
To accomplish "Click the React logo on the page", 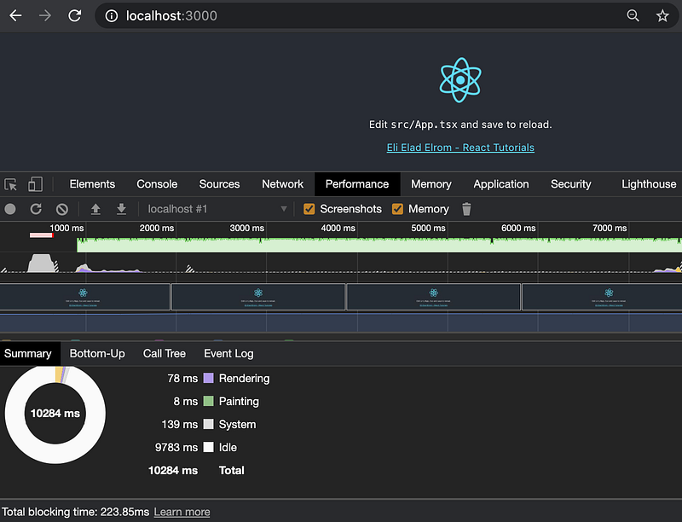I will click(x=460, y=80).
